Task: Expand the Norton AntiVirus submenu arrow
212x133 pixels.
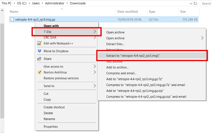Action: (95, 72)
